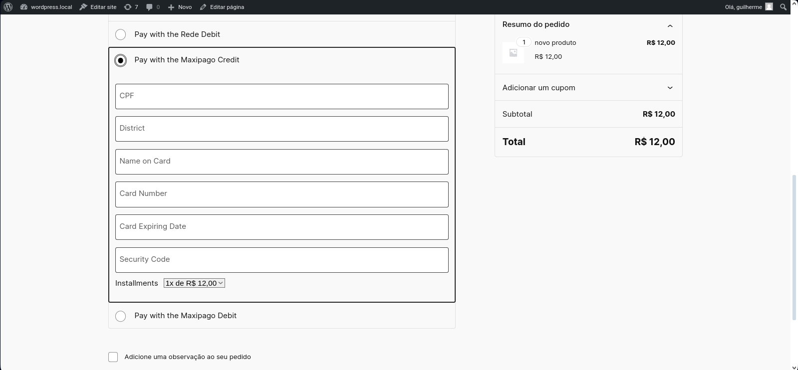
Task: Click the pencil icon for Editar página
Action: pyautogui.click(x=203, y=7)
